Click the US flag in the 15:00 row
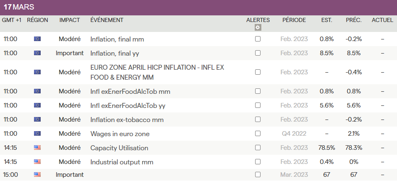 [37, 175]
